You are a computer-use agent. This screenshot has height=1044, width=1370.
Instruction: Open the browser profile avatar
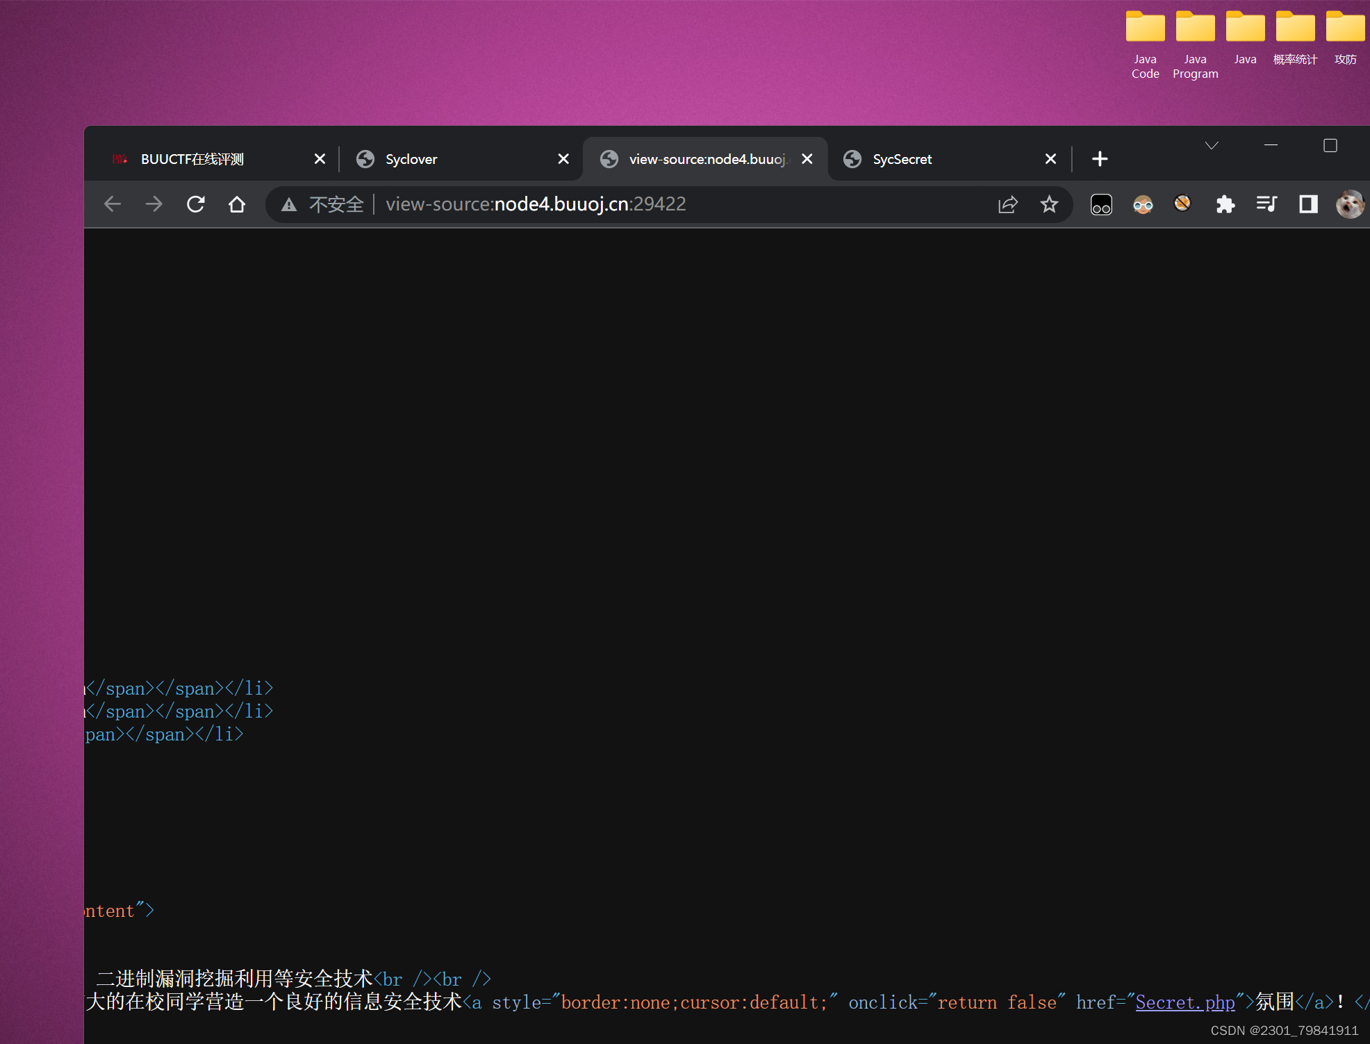point(1350,204)
